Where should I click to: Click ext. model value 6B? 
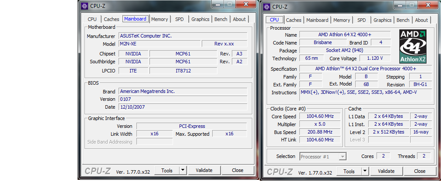[366, 85]
